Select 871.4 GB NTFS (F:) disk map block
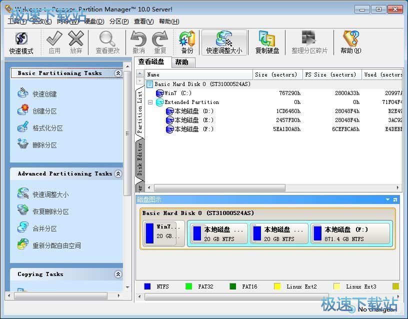The image size is (408, 319). click(x=351, y=234)
